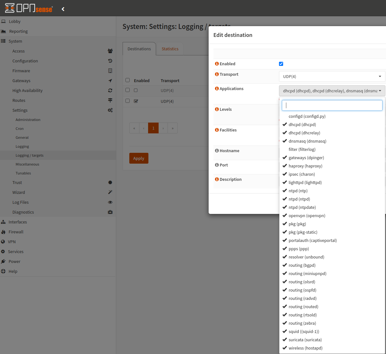This screenshot has height=354, width=386.
Task: Close the Applications multi-select dropdown
Action: pos(332,91)
